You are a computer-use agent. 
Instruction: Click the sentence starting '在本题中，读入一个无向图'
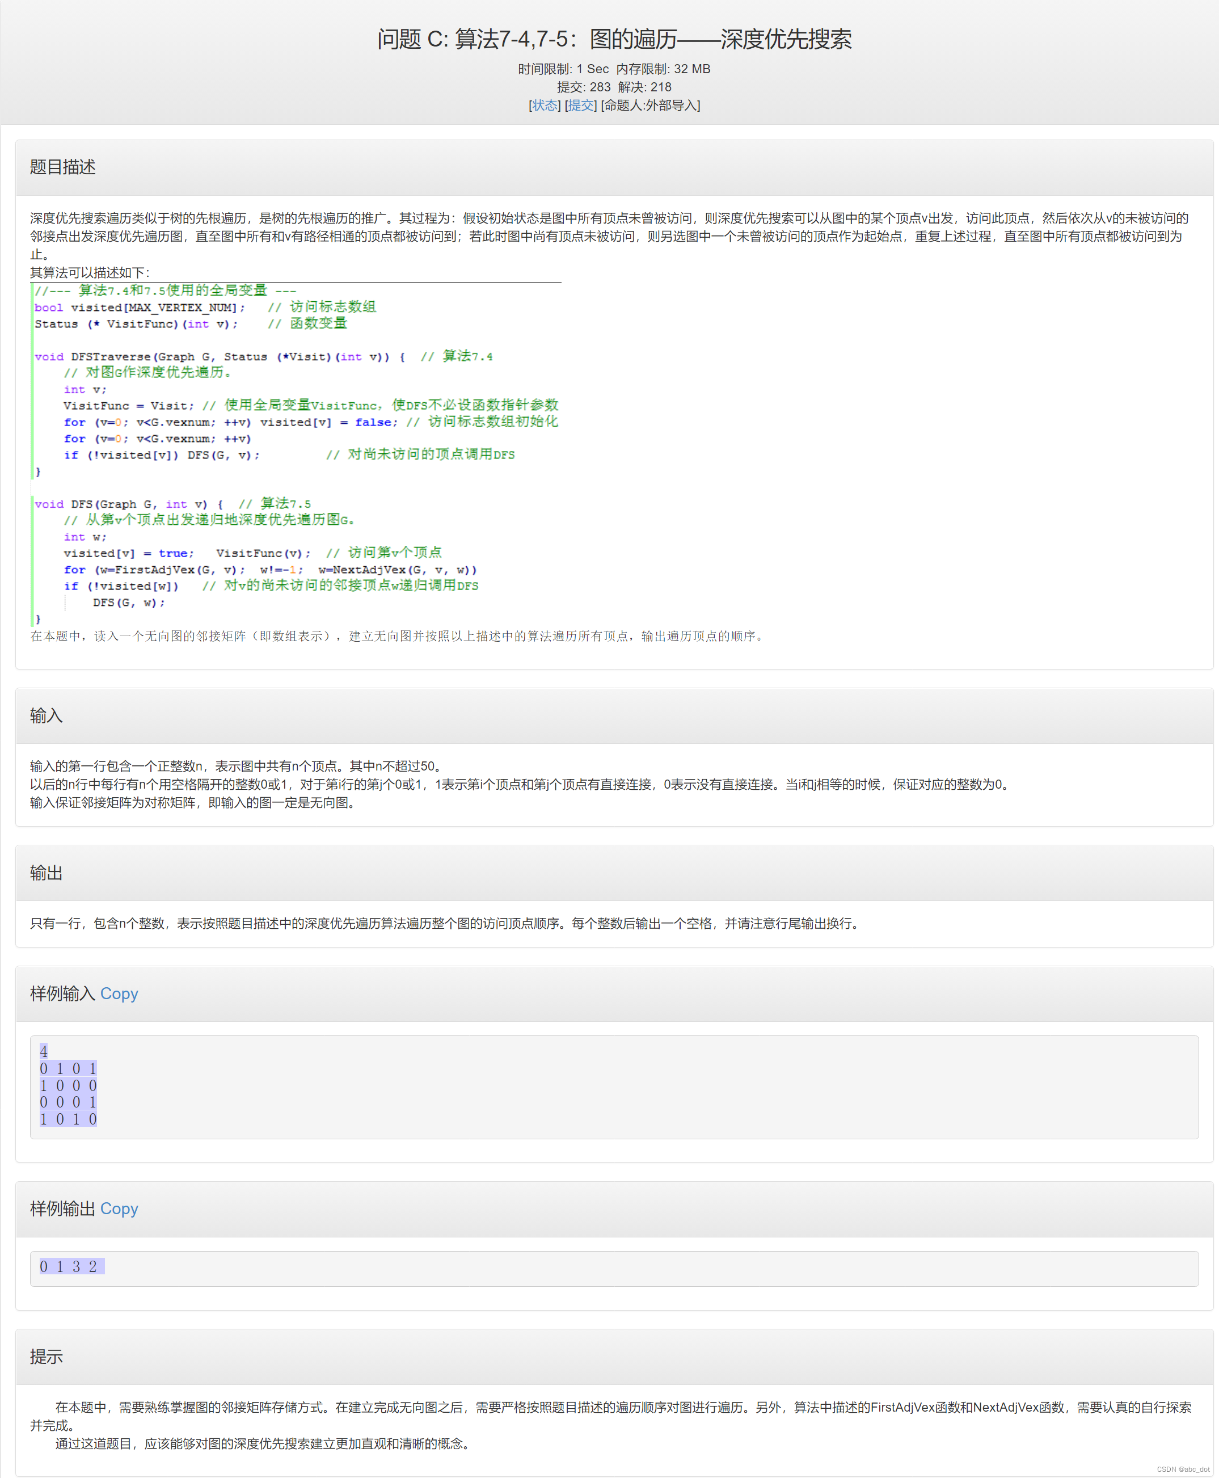[398, 635]
